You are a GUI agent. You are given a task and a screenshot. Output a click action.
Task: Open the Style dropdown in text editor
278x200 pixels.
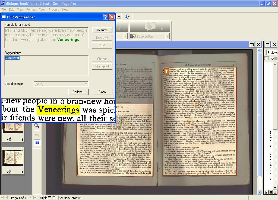point(272,52)
